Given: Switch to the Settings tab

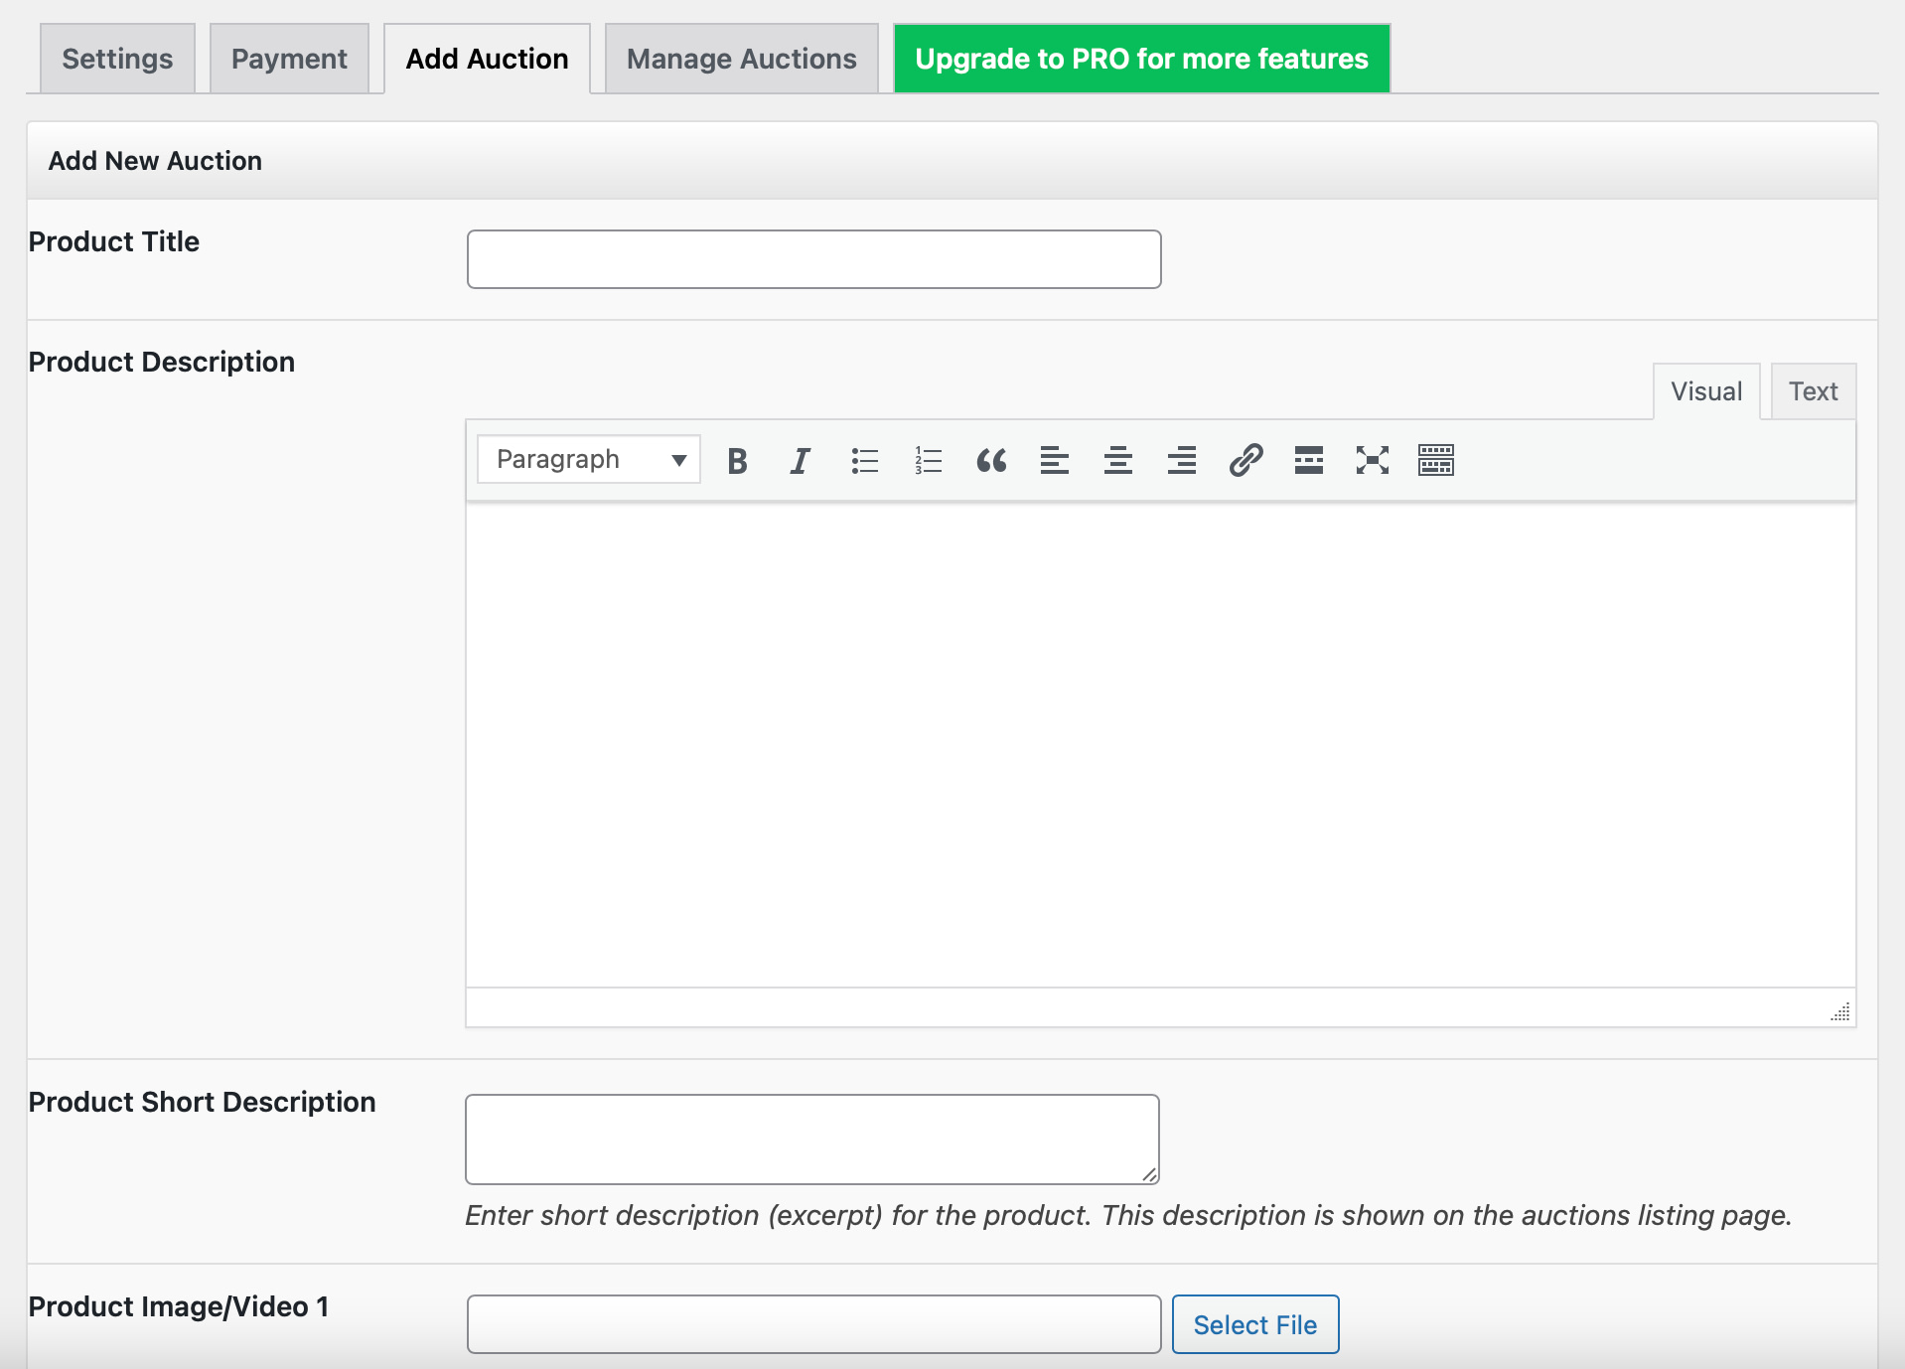Looking at the screenshot, I should [116, 58].
